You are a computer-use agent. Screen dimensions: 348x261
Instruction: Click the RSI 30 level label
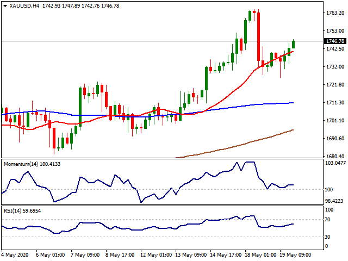pyautogui.click(x=327, y=237)
